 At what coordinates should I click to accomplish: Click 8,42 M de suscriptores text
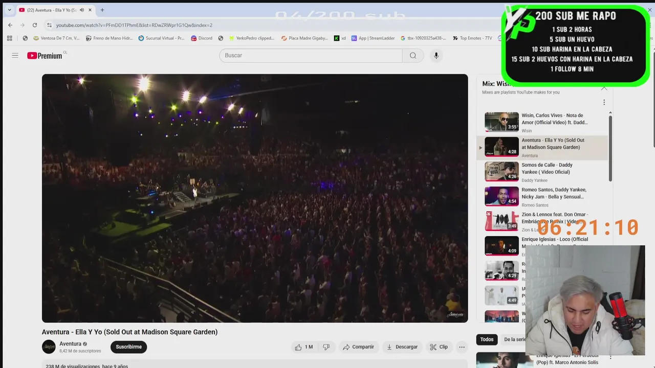point(80,351)
